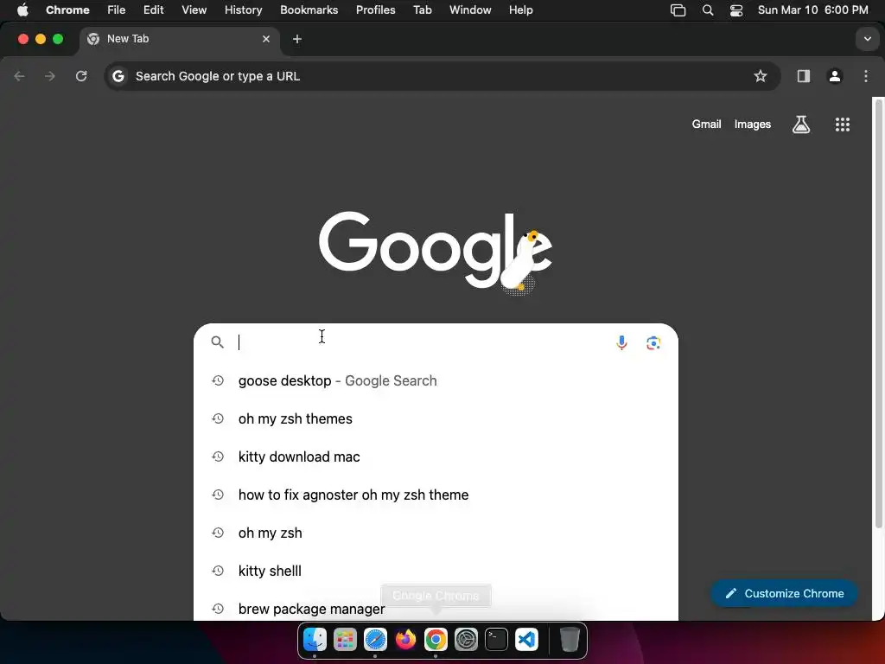885x664 pixels.
Task: Open Launchpad from the Dock
Action: (345, 640)
